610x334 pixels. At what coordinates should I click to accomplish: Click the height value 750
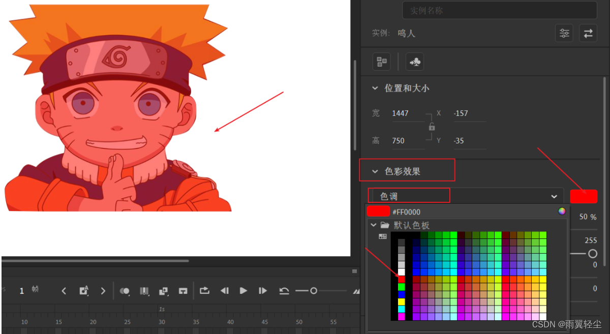pyautogui.click(x=399, y=141)
